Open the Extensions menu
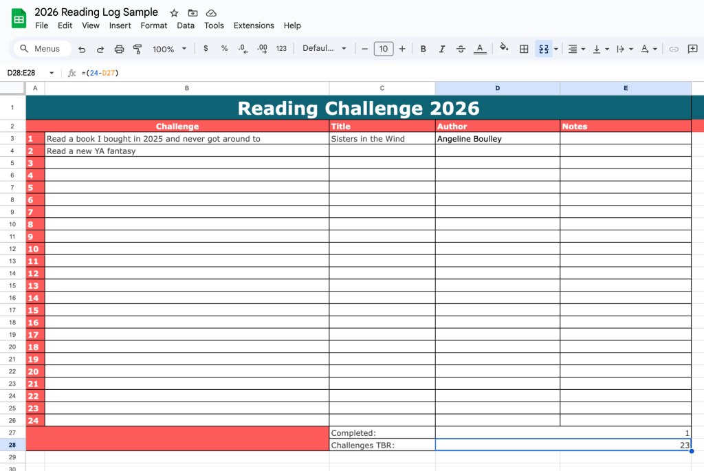This screenshot has height=471, width=704. click(x=254, y=25)
